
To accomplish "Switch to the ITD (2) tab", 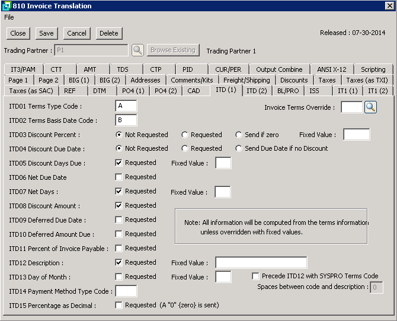I will click(257, 91).
